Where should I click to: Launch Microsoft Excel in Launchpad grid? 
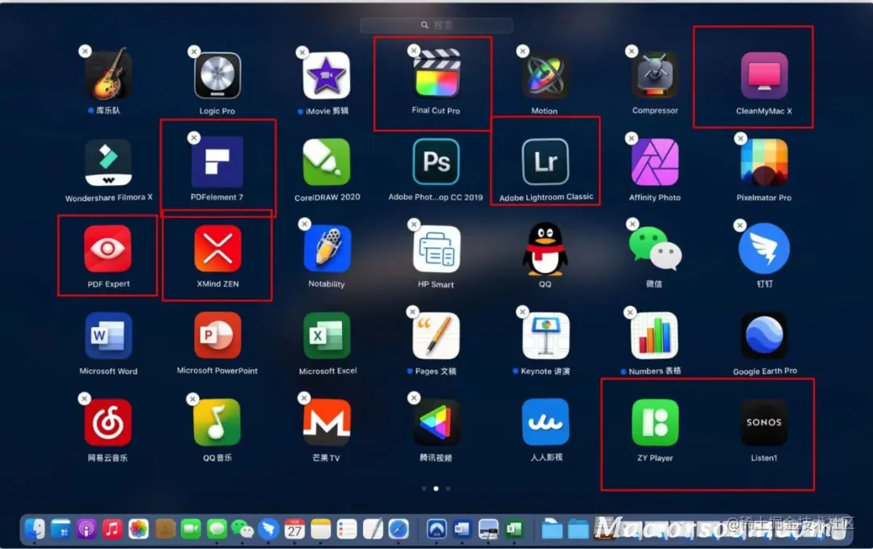coord(327,335)
